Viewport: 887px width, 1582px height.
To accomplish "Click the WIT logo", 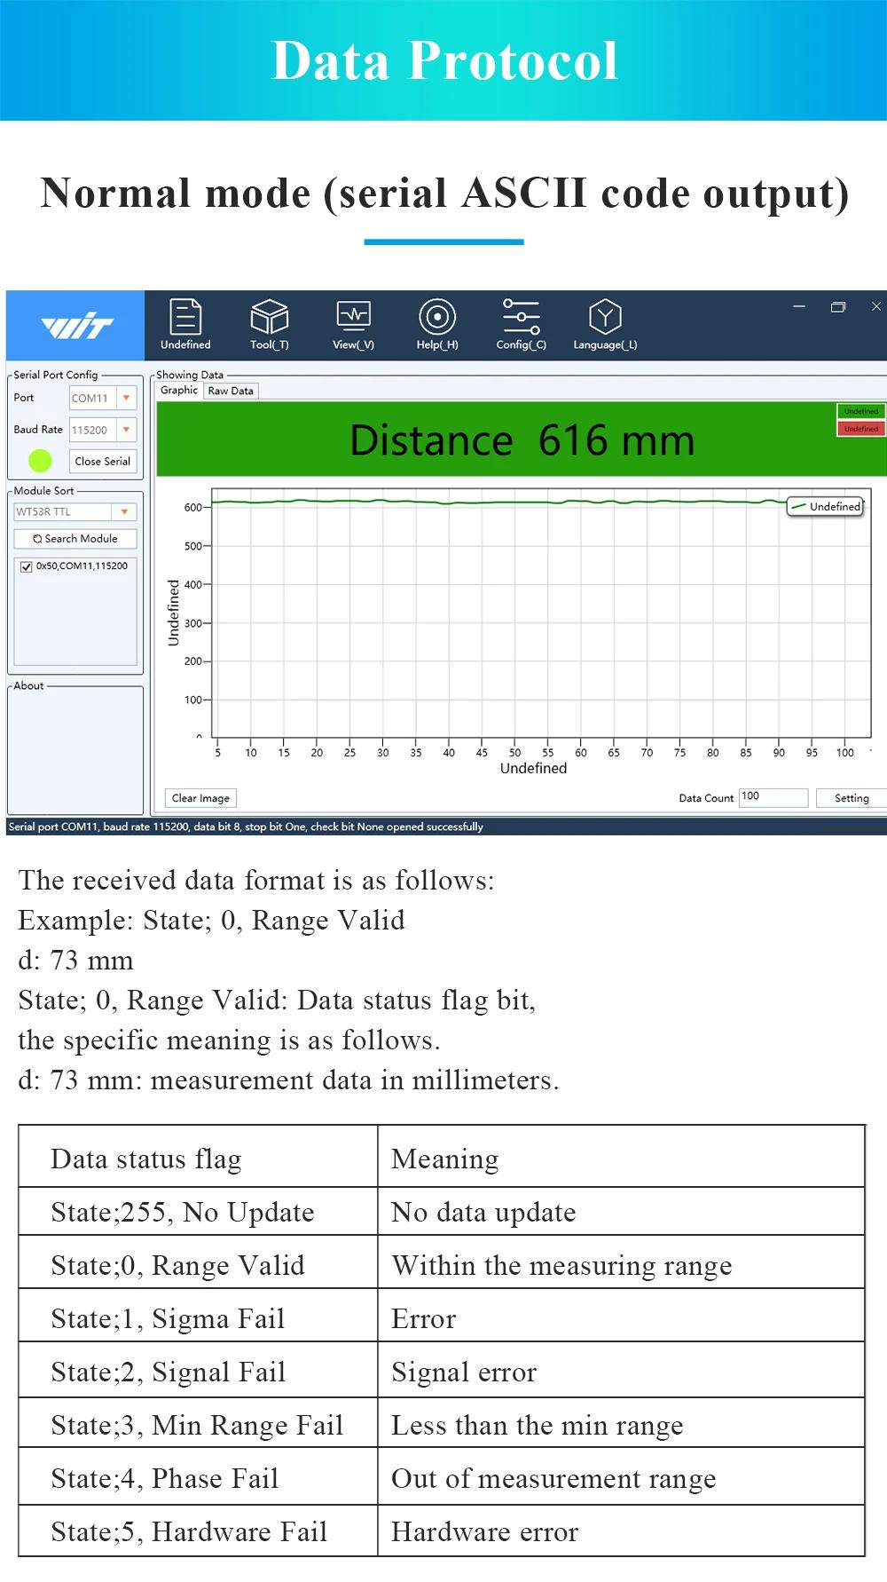I will [x=76, y=326].
